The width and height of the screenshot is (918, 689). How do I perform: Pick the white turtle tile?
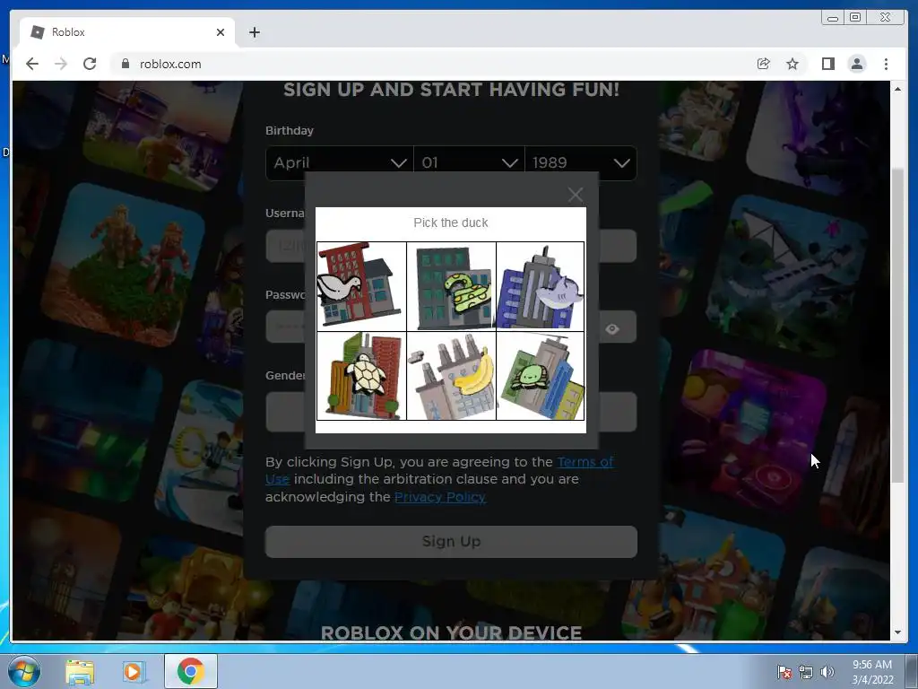[x=361, y=376]
